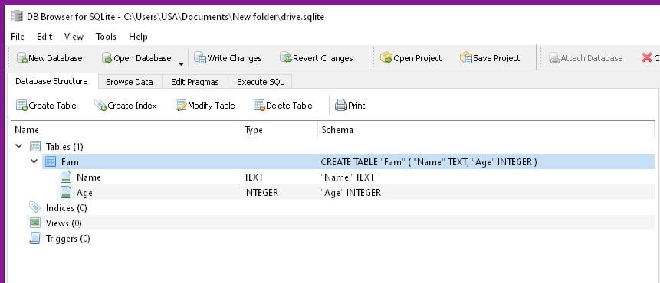Click the Attach Database icon
The width and height of the screenshot is (660, 283).
tap(554, 58)
